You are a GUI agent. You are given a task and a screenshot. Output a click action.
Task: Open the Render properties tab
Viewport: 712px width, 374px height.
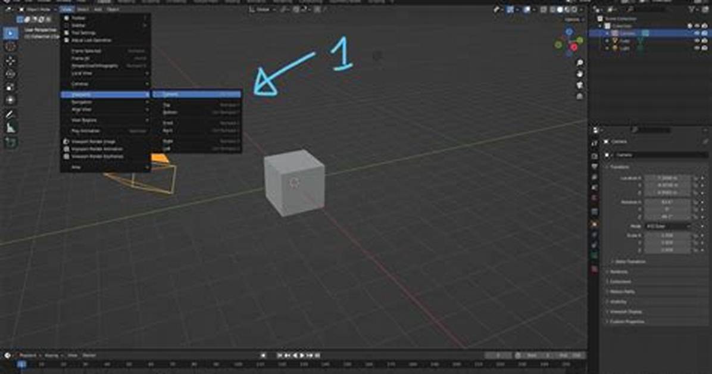coord(595,156)
